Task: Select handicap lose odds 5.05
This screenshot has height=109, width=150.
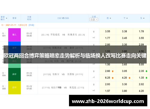Action: click(x=141, y=64)
